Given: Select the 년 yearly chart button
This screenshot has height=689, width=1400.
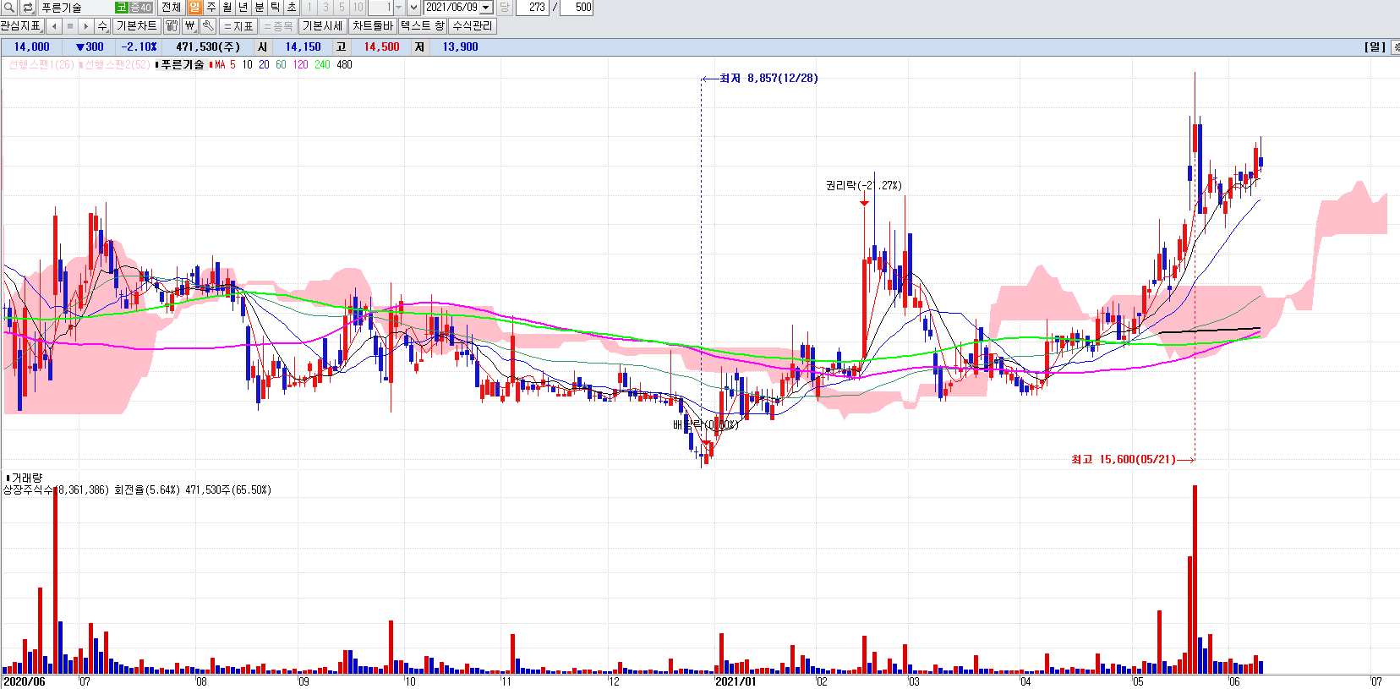Looking at the screenshot, I should coord(243,8).
